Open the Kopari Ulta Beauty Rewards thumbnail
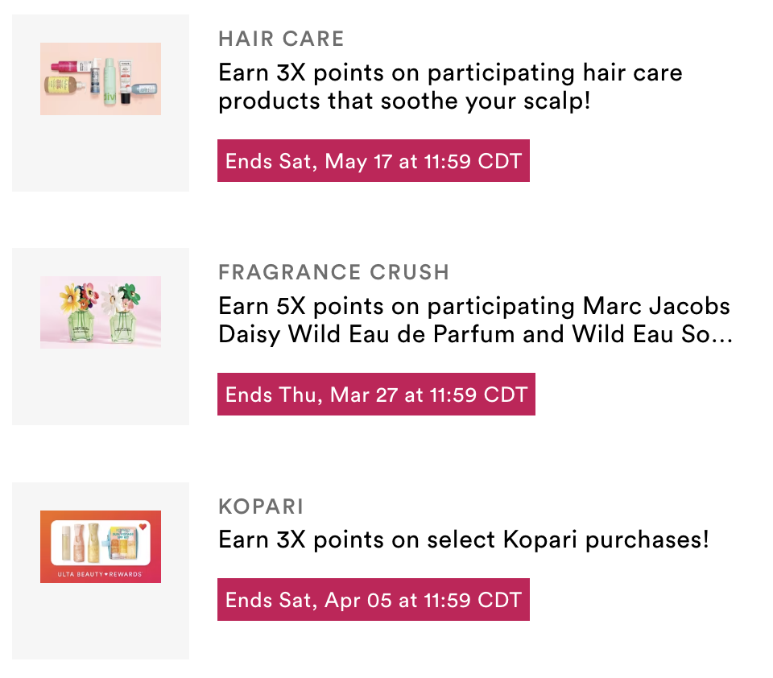The width and height of the screenshot is (773, 678). [x=101, y=546]
